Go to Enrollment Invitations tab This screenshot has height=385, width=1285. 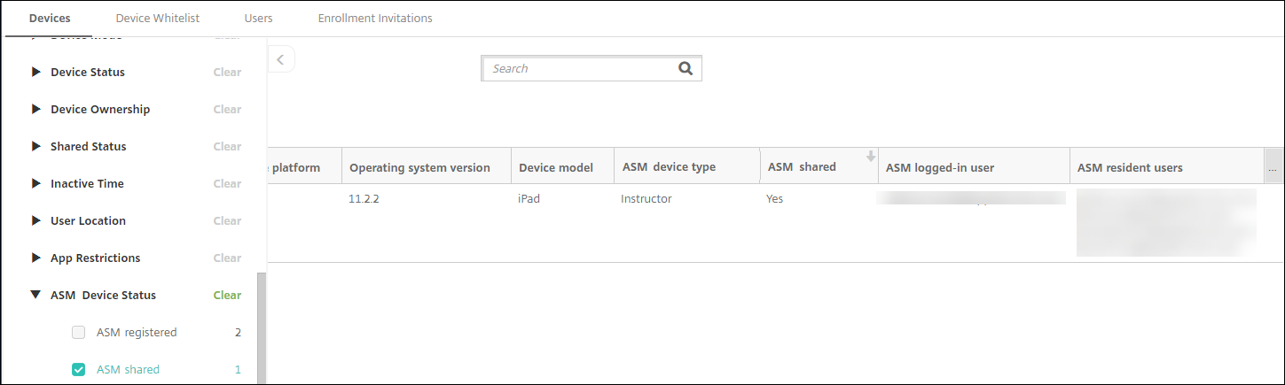375,18
